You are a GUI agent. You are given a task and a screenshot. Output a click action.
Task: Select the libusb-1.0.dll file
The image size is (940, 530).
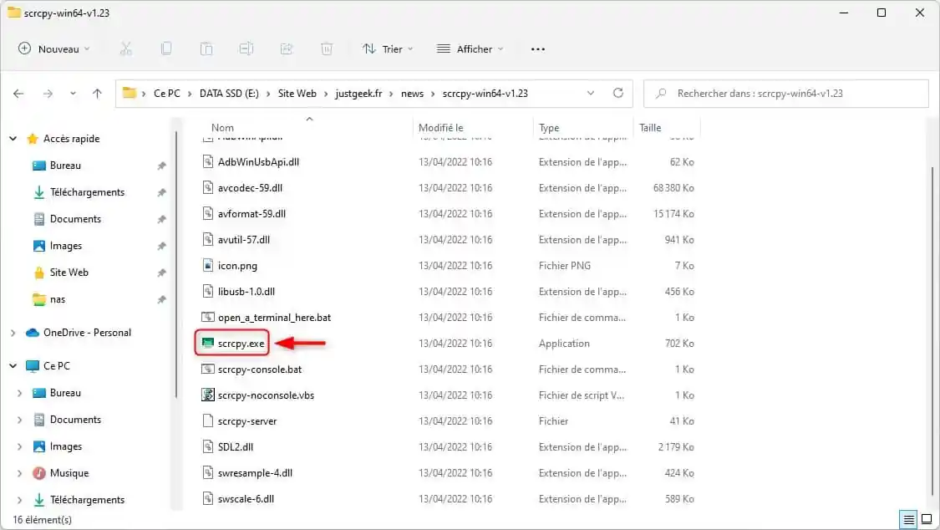pyautogui.click(x=246, y=292)
